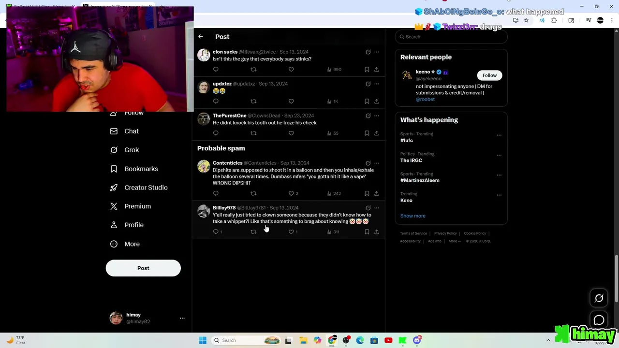Bookmark ThePurestOne's comment

(367, 133)
